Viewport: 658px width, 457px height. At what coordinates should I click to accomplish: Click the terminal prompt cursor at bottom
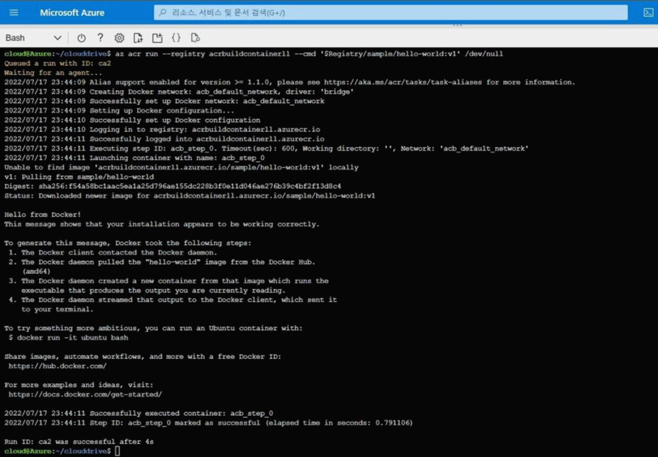[x=117, y=451]
